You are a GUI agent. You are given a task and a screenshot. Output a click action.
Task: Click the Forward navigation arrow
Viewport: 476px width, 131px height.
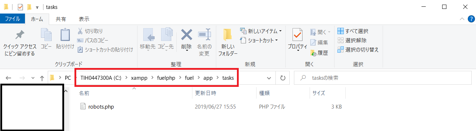(22, 78)
